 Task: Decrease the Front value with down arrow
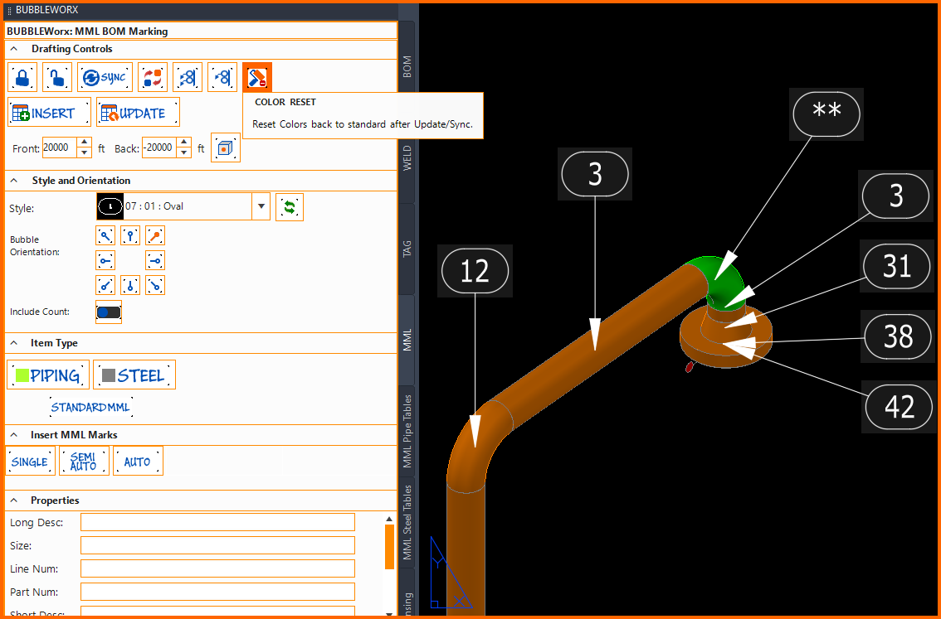pyautogui.click(x=85, y=152)
